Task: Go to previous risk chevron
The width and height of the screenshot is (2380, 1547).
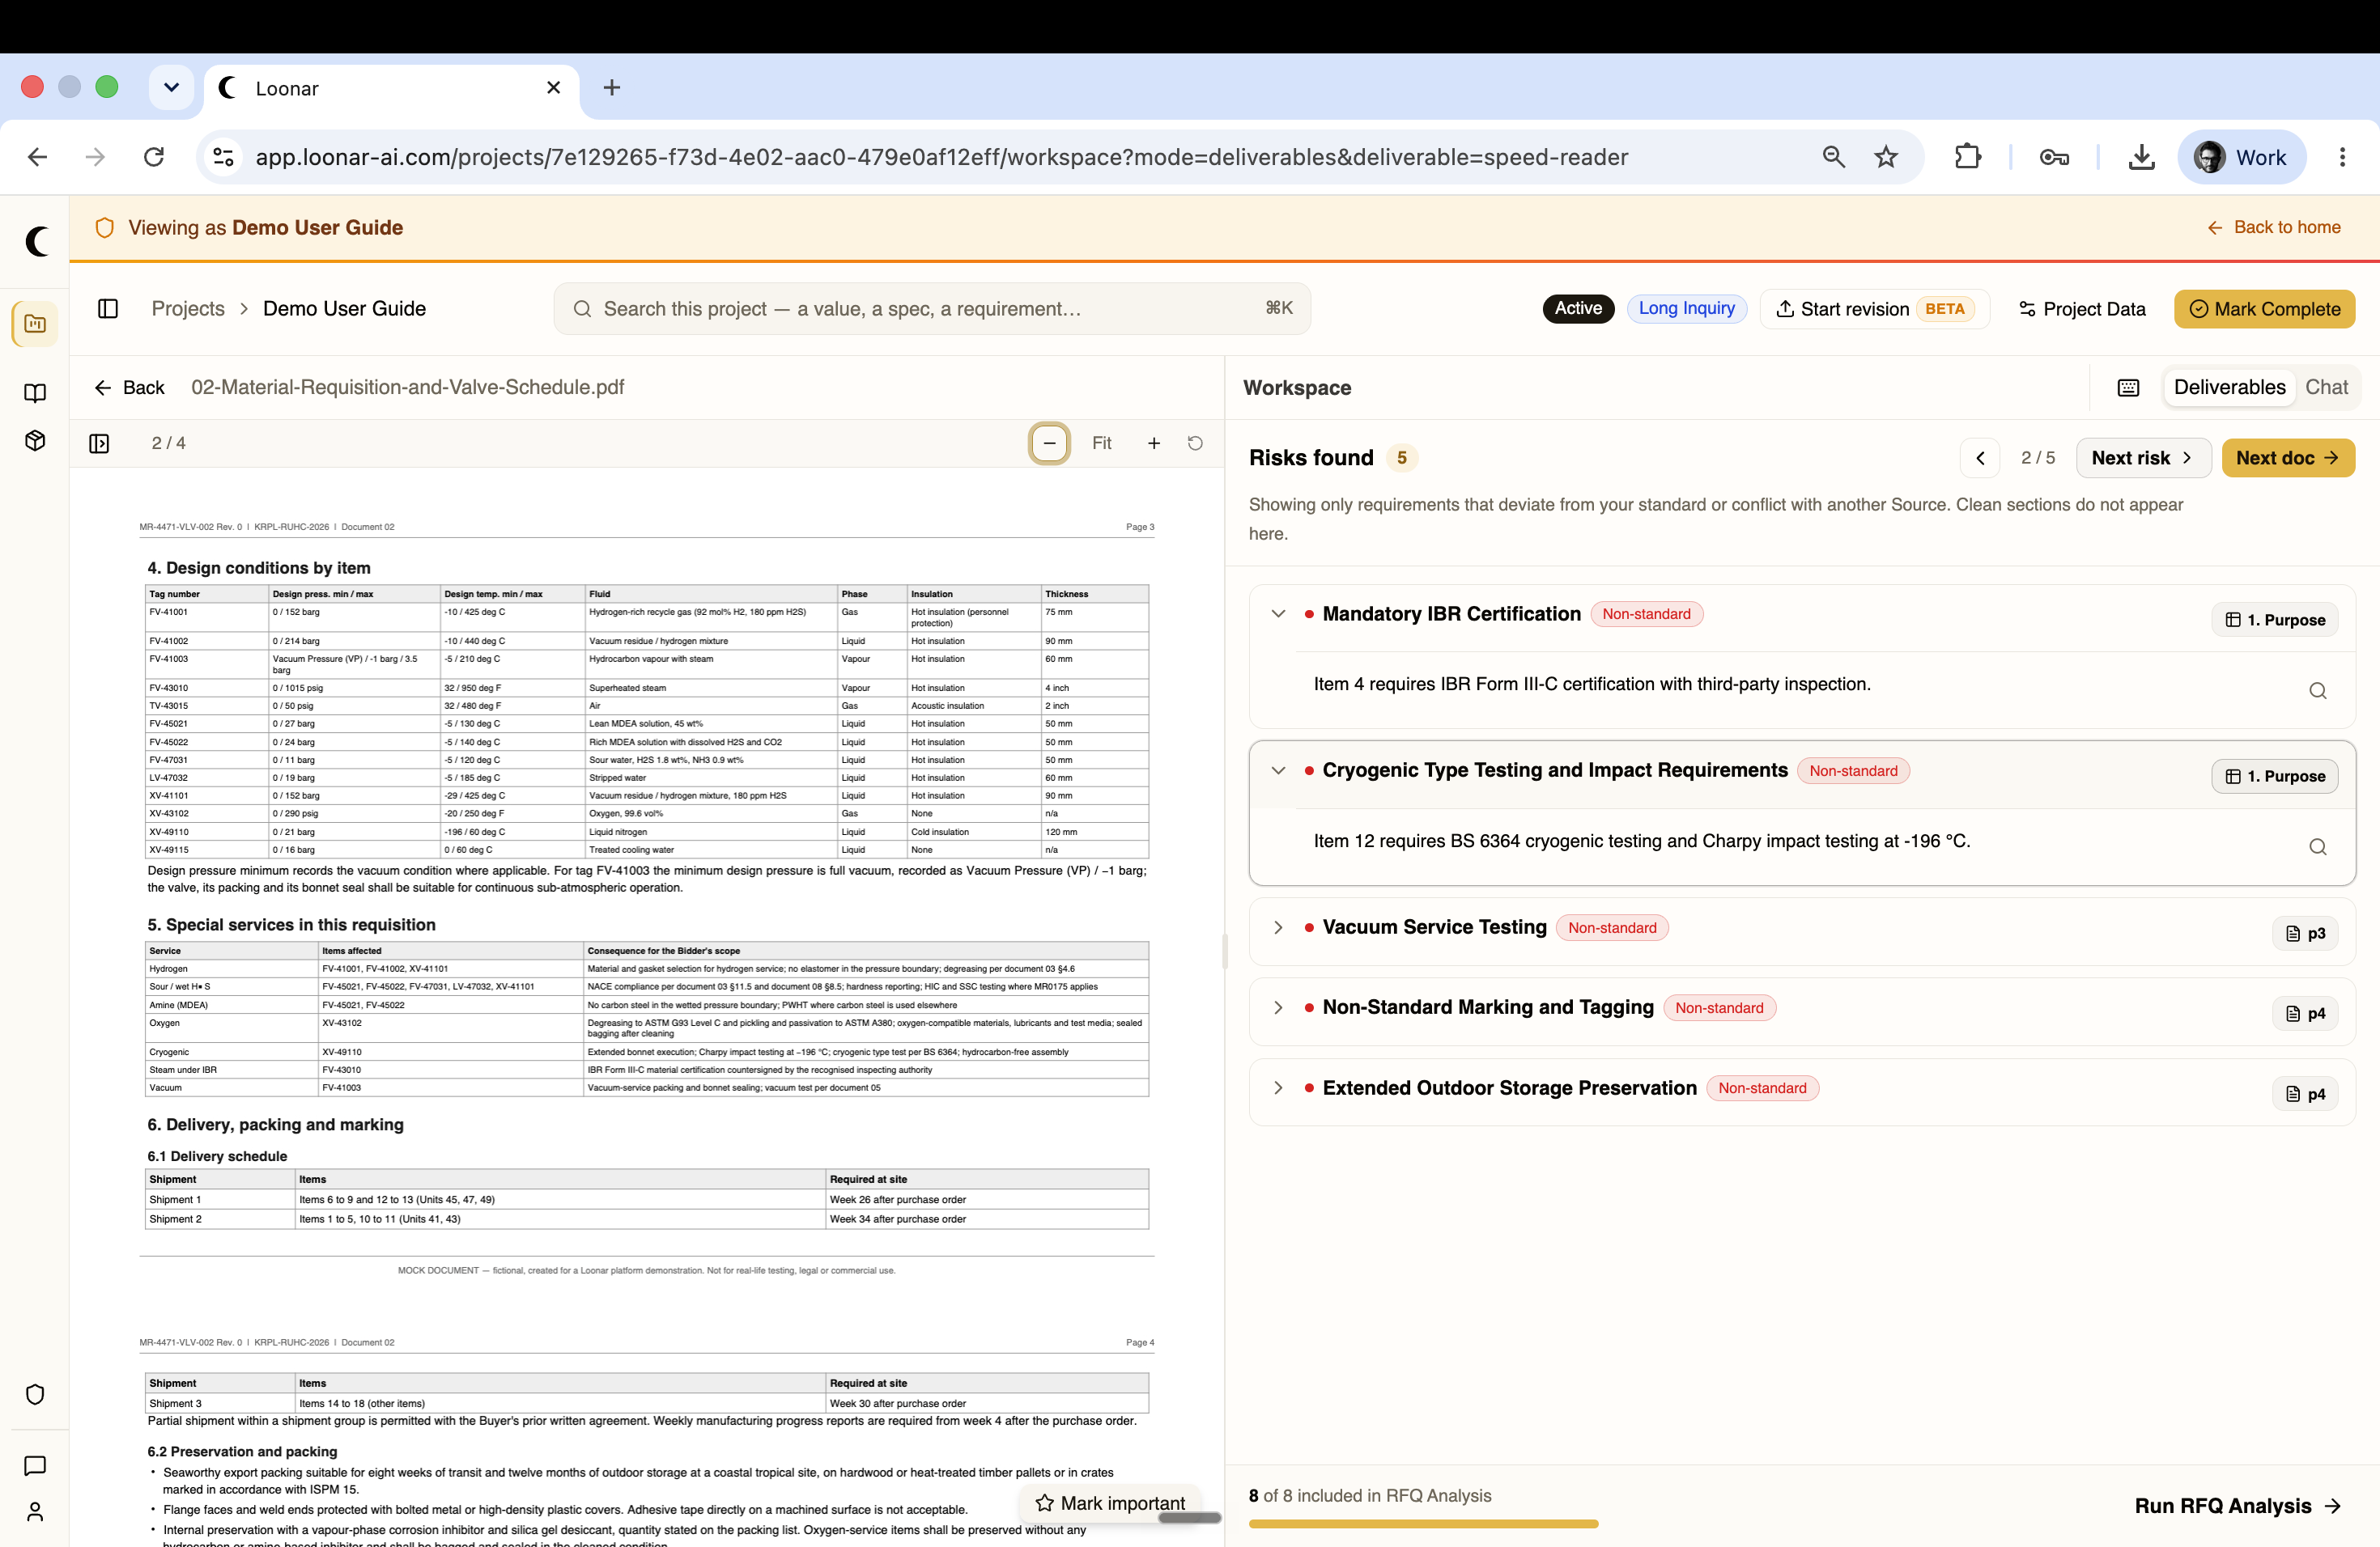Action: 1980,458
